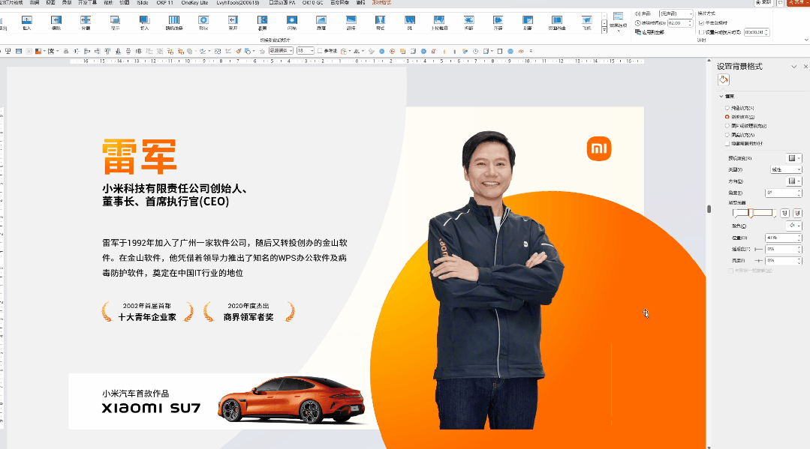Open the iSlide ribbon tab

143,2
